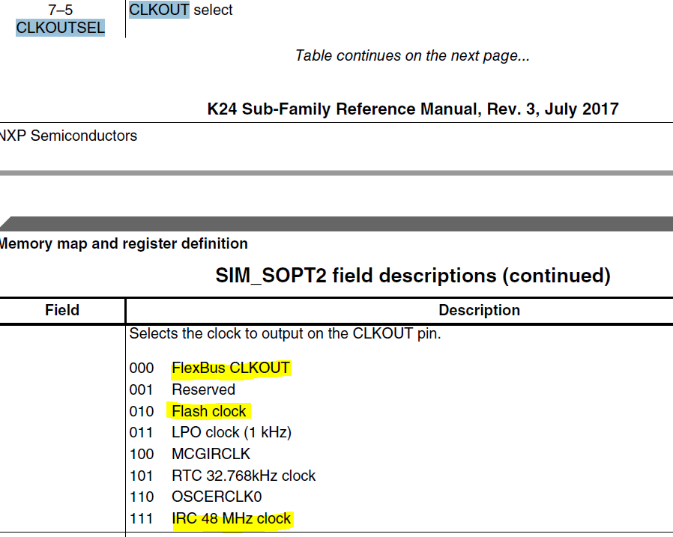
Task: Click "Memory map and register definition" heading
Action: (x=124, y=243)
